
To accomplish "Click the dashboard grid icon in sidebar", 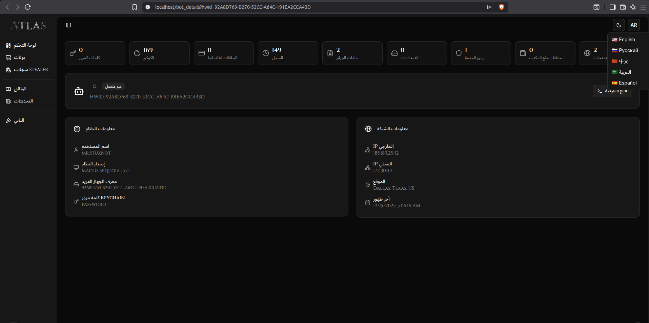I will (8, 45).
